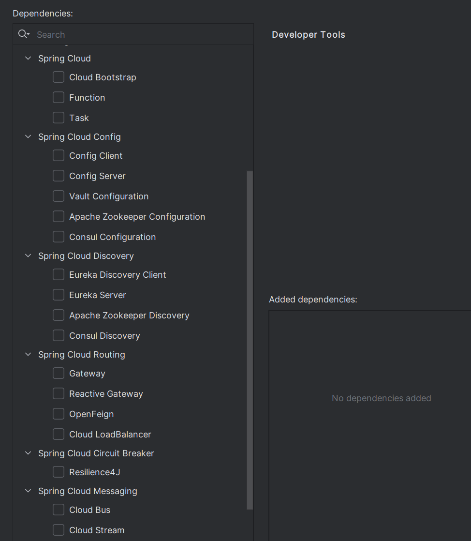Screen dimensions: 471x541
Task: Collapse Spring Cloud Routing category
Action: point(28,355)
